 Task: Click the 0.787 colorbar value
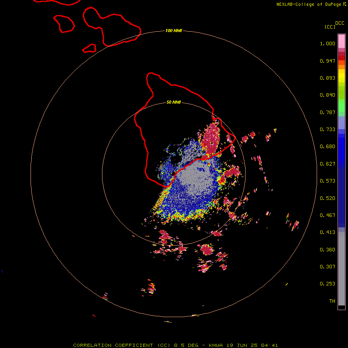328,112
